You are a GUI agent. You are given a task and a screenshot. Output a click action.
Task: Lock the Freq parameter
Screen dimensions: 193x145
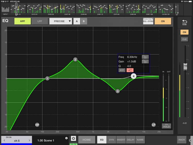tap(145, 57)
